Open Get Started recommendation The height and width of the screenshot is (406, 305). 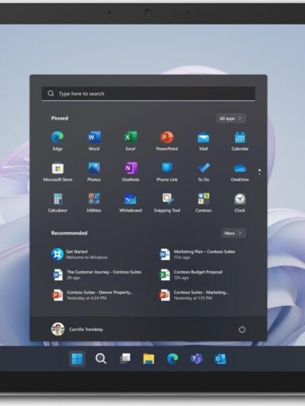(x=79, y=255)
